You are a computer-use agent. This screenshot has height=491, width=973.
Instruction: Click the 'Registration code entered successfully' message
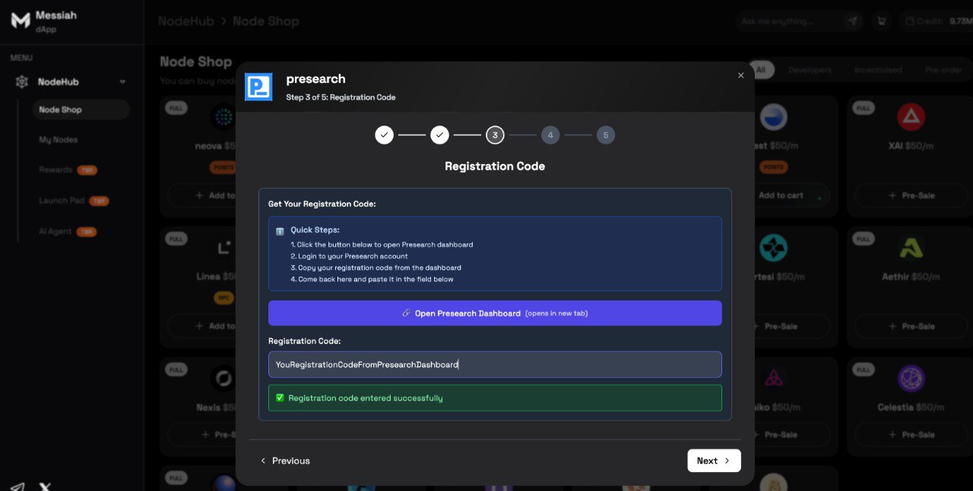366,398
